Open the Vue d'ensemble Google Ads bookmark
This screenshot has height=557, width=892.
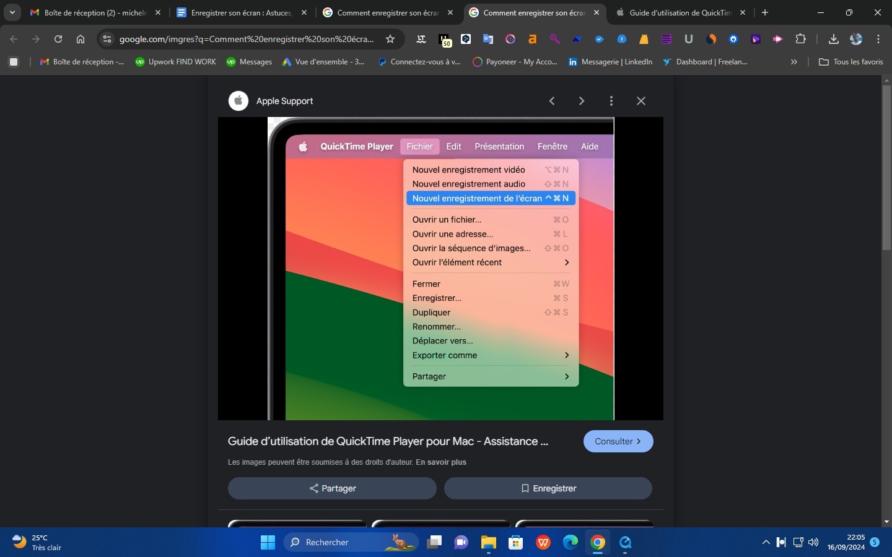[323, 62]
